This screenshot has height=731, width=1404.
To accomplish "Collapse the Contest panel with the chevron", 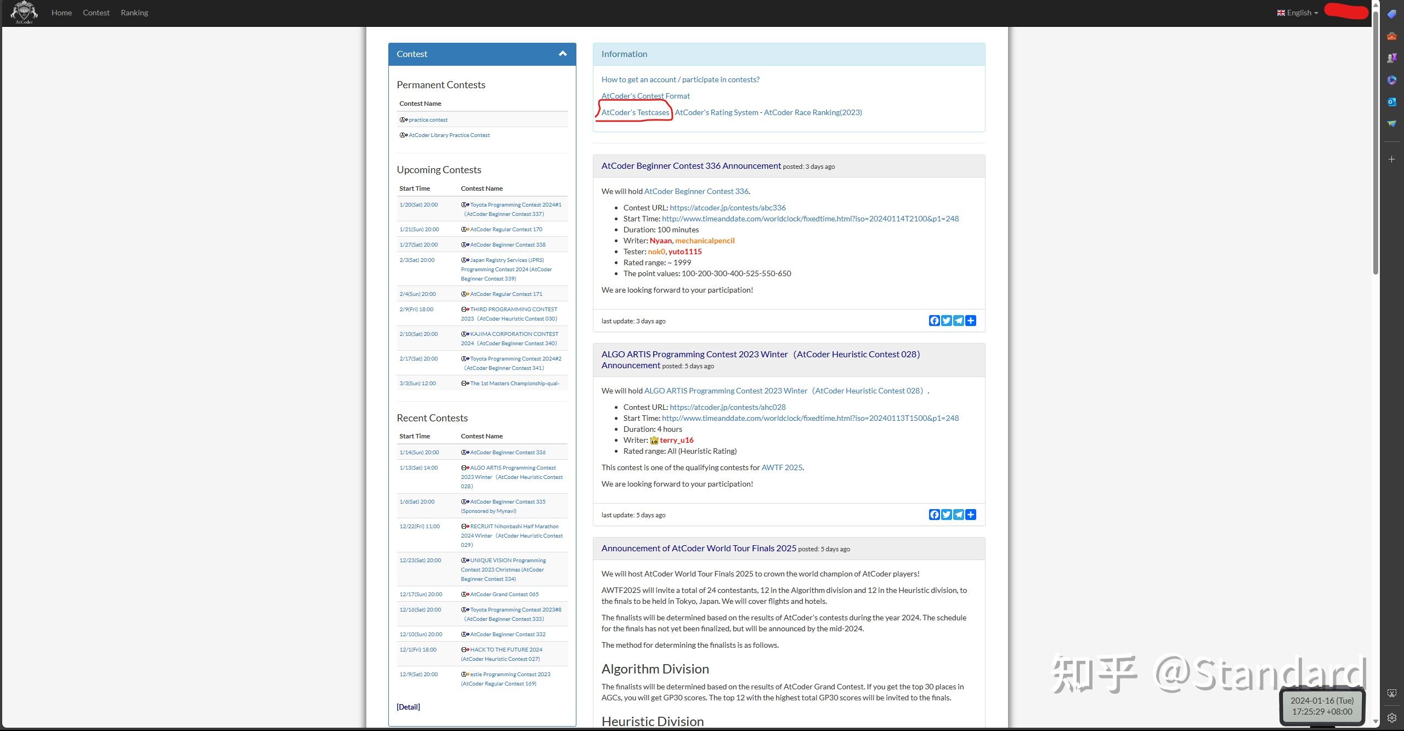I will [562, 54].
